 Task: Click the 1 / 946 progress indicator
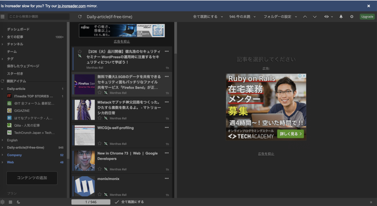click(x=91, y=202)
